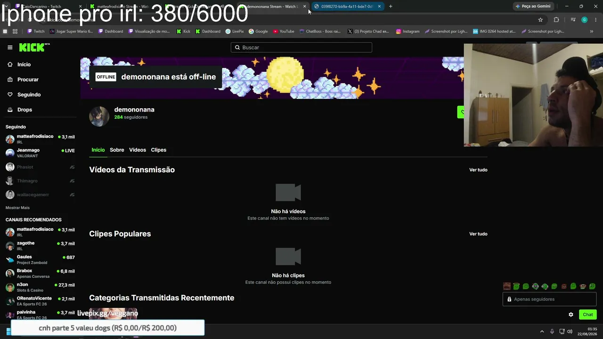
Task: Open the bookmarks bar apps grid icon
Action: (15, 32)
